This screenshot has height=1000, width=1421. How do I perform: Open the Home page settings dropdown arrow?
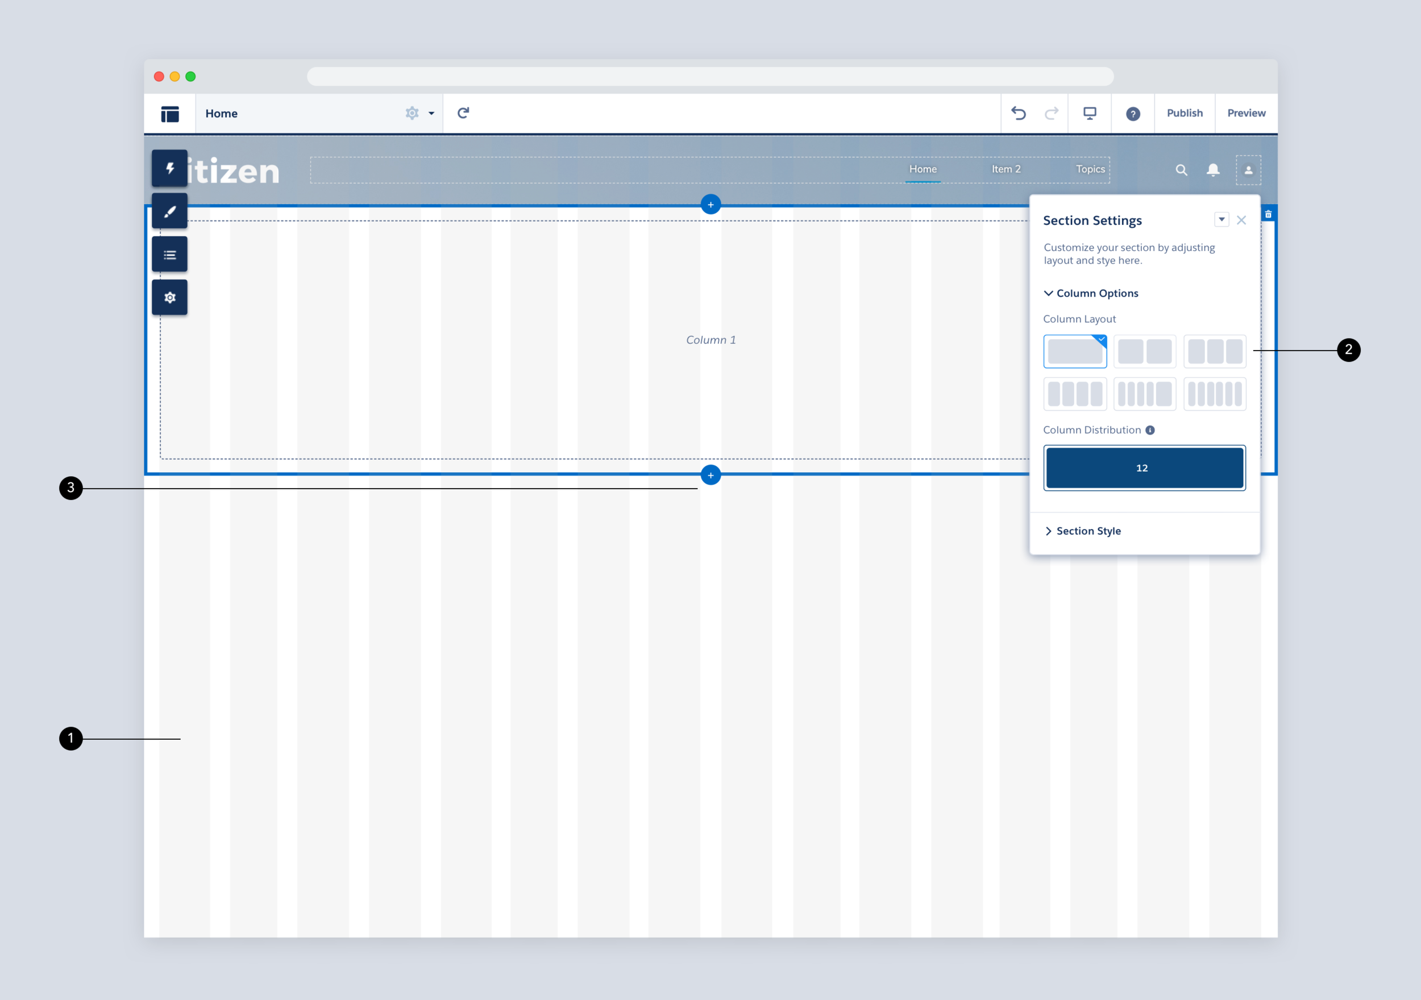point(431,114)
